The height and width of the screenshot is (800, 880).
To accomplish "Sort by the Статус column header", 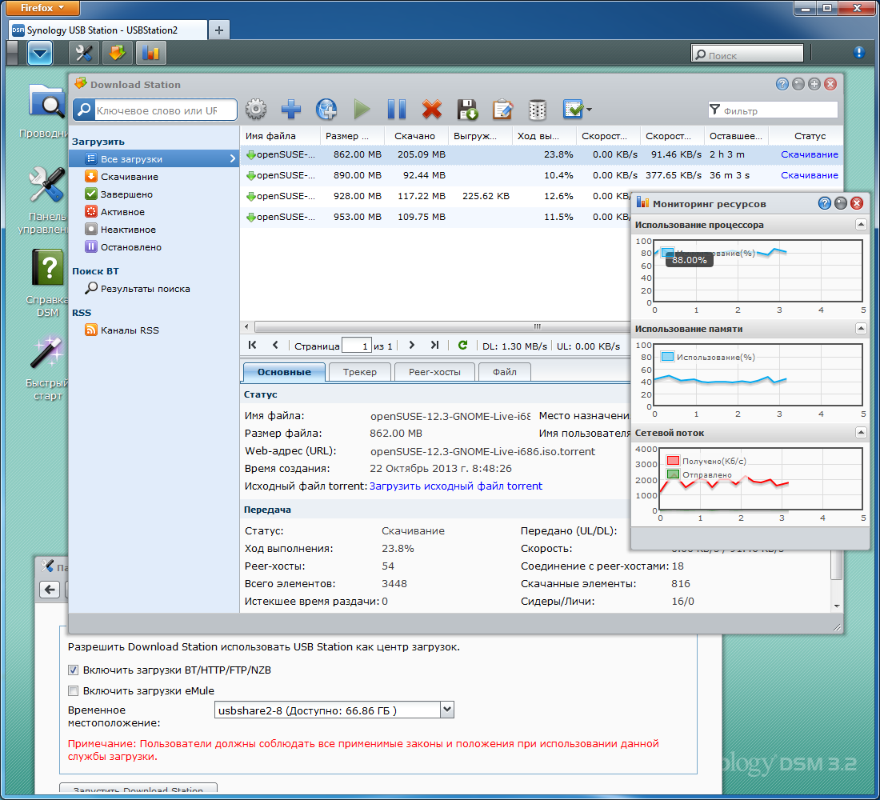I will click(x=806, y=136).
